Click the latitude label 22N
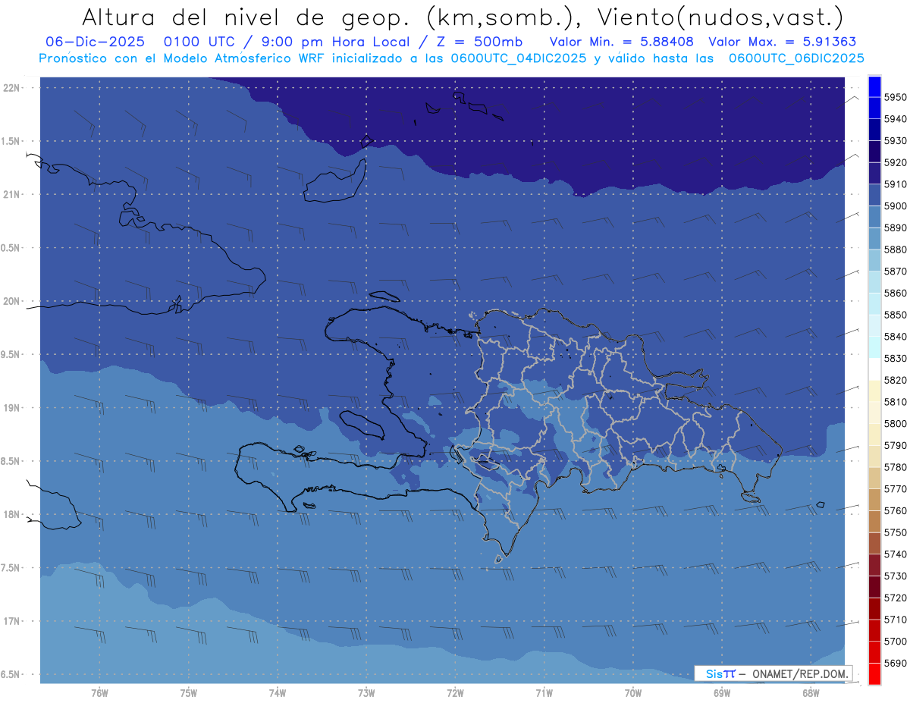This screenshot has width=910, height=703. [x=12, y=88]
